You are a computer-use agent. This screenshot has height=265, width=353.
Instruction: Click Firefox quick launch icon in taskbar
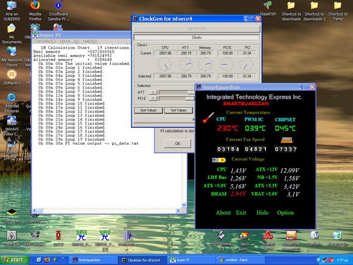pyautogui.click(x=47, y=260)
